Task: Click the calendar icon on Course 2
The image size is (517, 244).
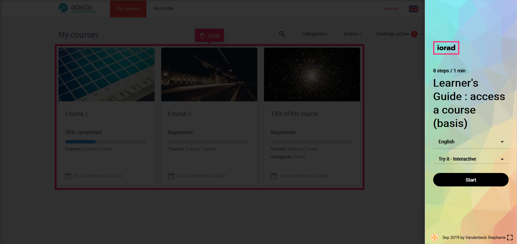Action: pyautogui.click(x=171, y=176)
